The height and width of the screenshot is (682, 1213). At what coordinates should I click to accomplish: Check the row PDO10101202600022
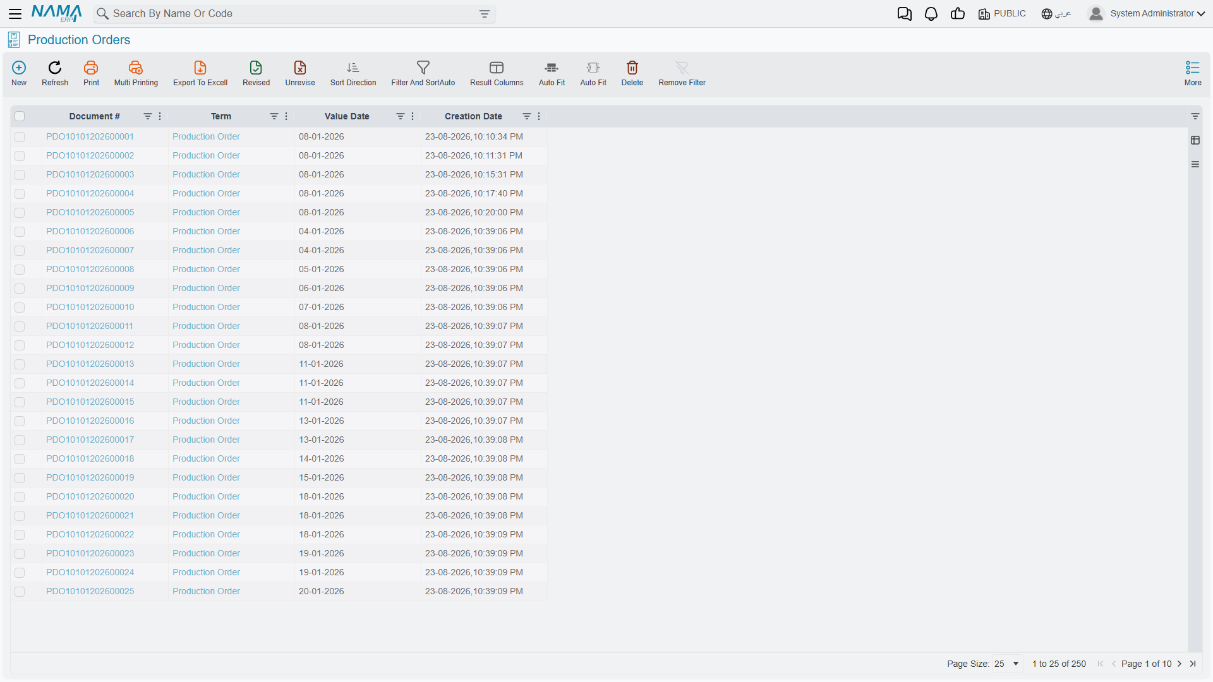click(x=20, y=535)
